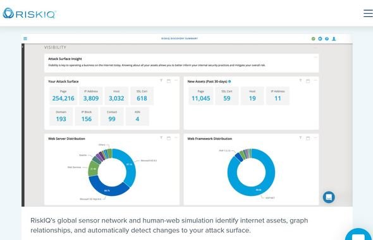Expand options menu on Web Framework Distribution

[x=315, y=138]
